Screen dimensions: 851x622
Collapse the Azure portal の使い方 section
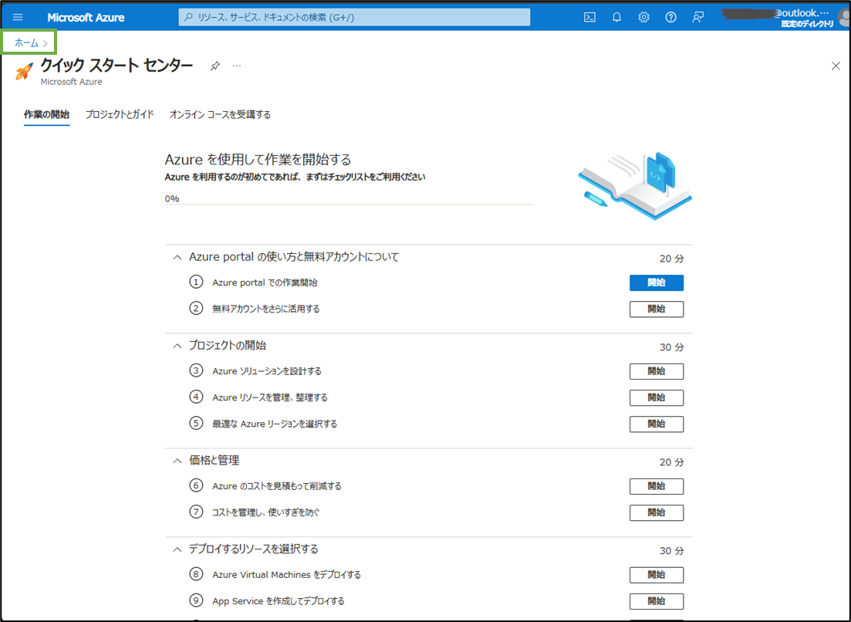coord(177,257)
